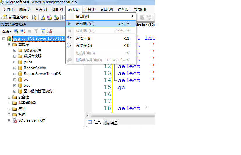This screenshot has height=155, width=241.
Task: Open the 连接 dropdown in Object Explorer
Action: point(7,31)
